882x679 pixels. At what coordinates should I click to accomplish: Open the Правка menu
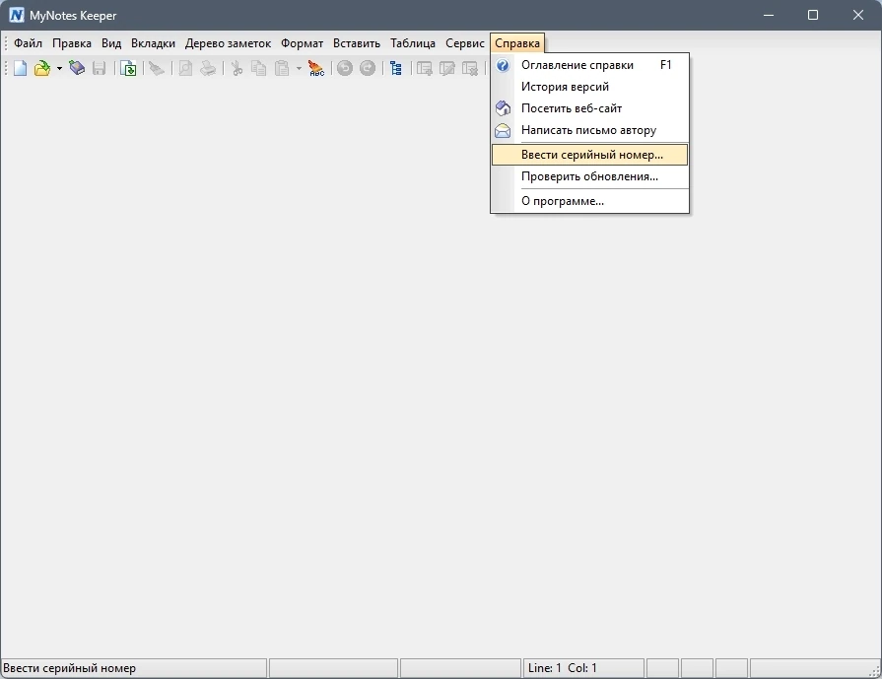click(72, 43)
